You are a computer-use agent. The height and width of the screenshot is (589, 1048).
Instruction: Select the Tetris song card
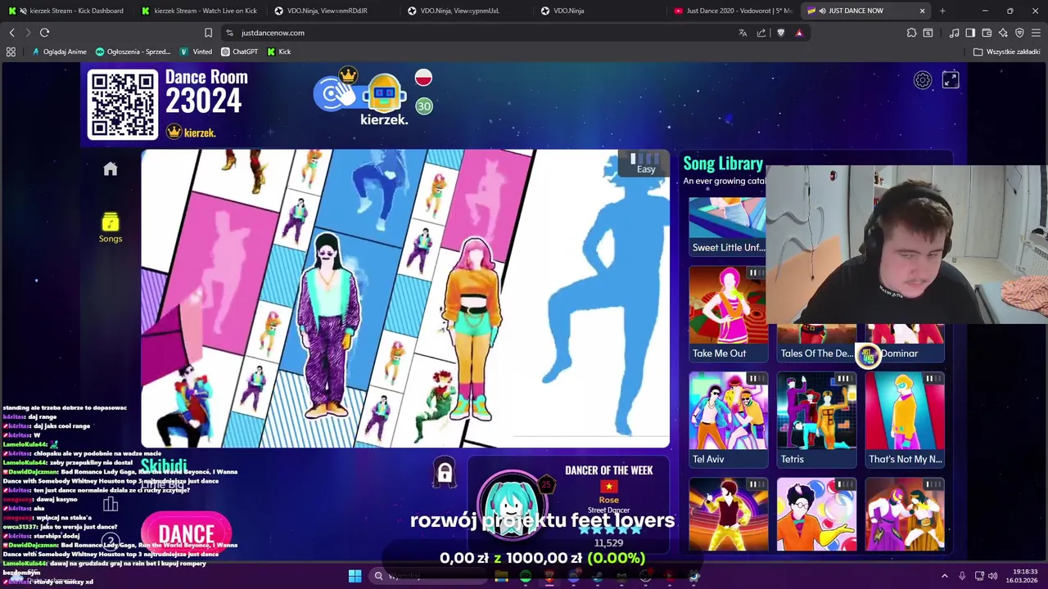point(816,420)
